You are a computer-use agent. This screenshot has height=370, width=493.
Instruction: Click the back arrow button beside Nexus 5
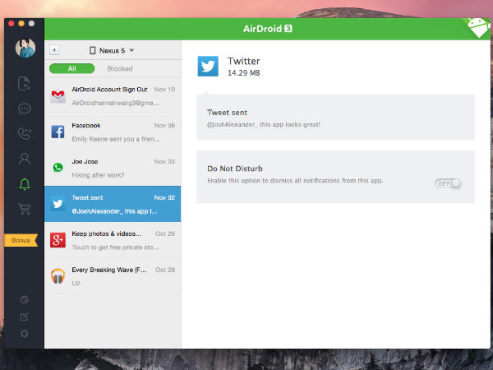pos(54,50)
